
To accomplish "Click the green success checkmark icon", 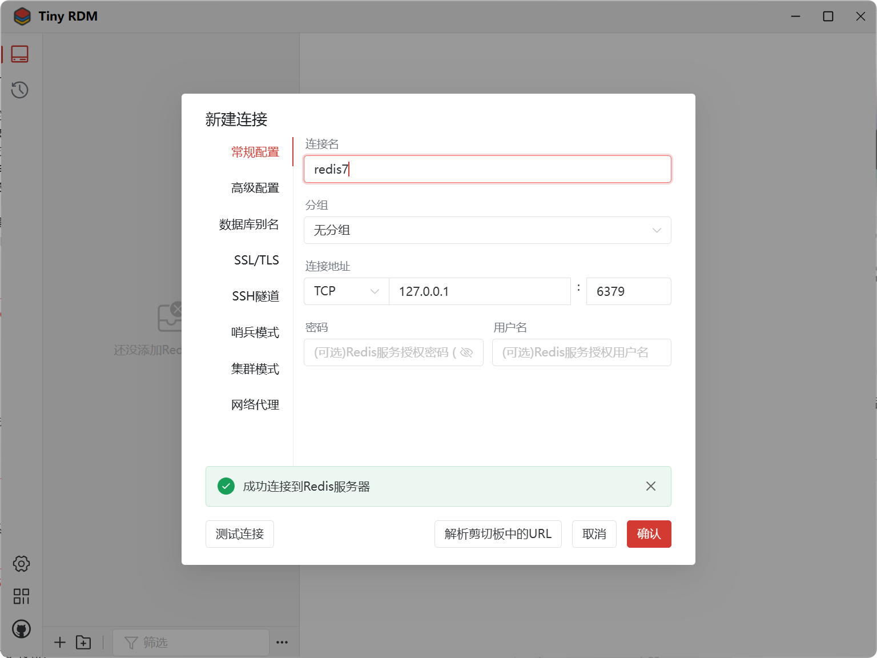I will point(226,486).
